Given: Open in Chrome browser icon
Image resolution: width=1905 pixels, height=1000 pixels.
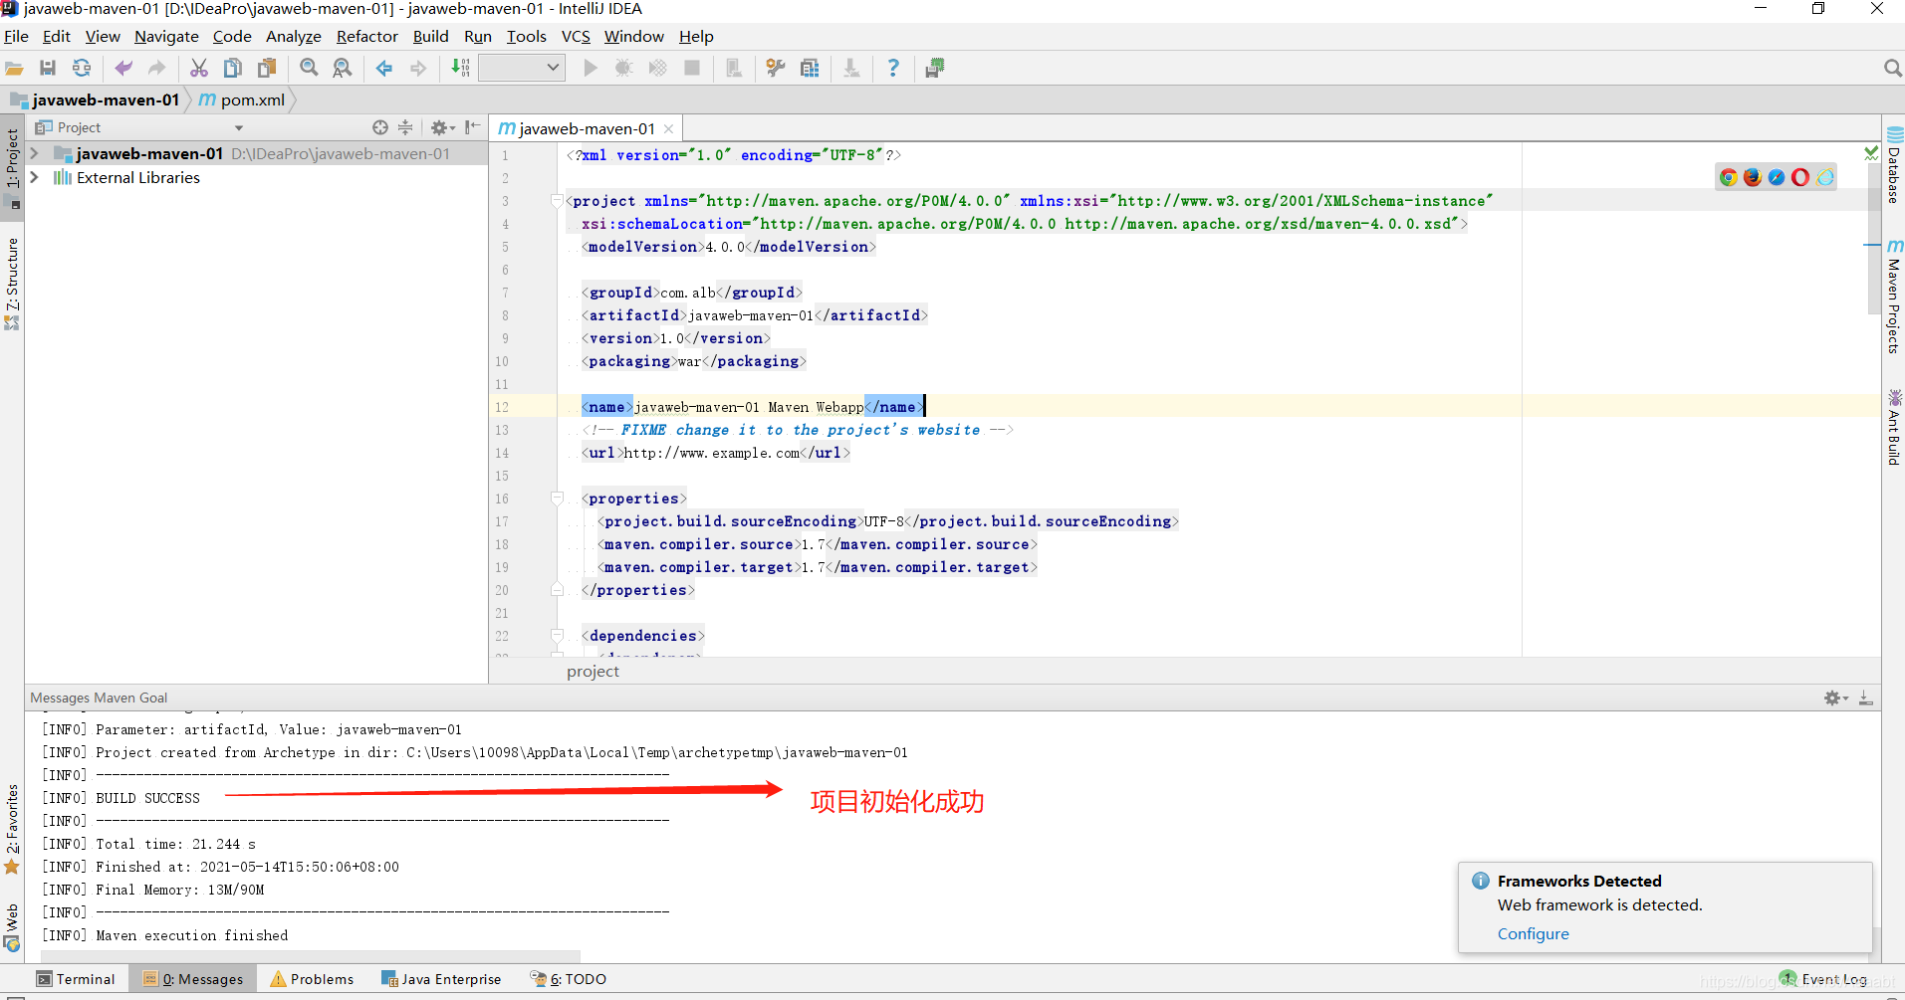Looking at the screenshot, I should click(x=1728, y=177).
